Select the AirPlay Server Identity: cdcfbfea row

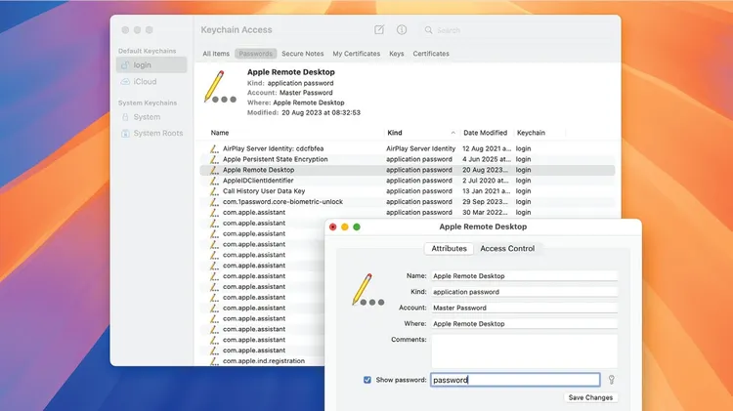point(408,148)
